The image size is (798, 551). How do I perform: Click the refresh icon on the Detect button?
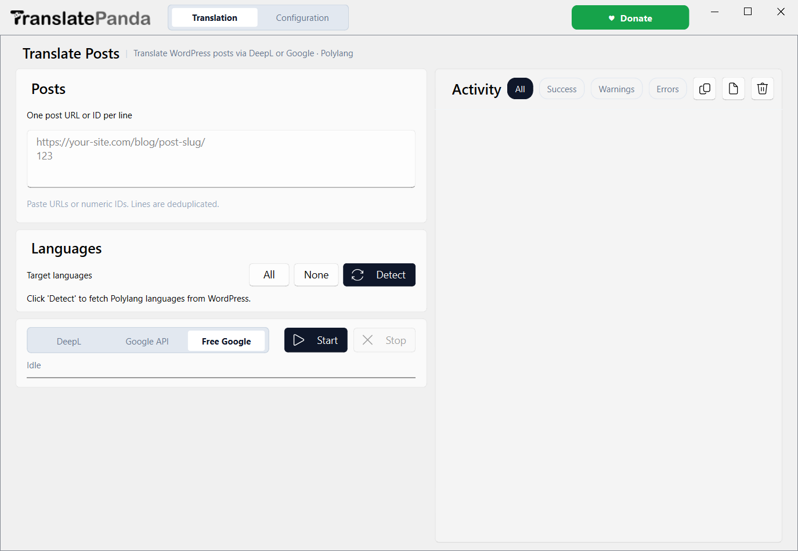coord(358,275)
